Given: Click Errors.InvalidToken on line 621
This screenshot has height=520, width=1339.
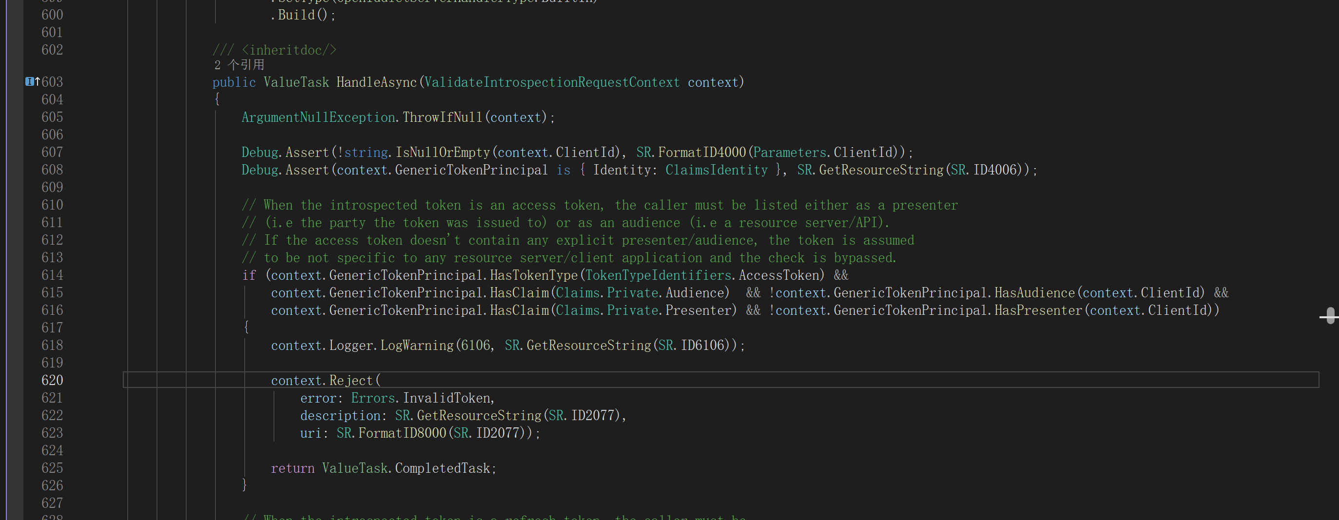Looking at the screenshot, I should point(422,398).
